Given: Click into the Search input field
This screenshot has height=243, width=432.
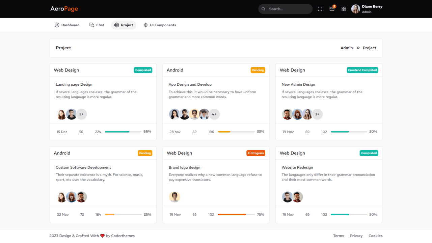Looking at the screenshot, I should coord(289,9).
